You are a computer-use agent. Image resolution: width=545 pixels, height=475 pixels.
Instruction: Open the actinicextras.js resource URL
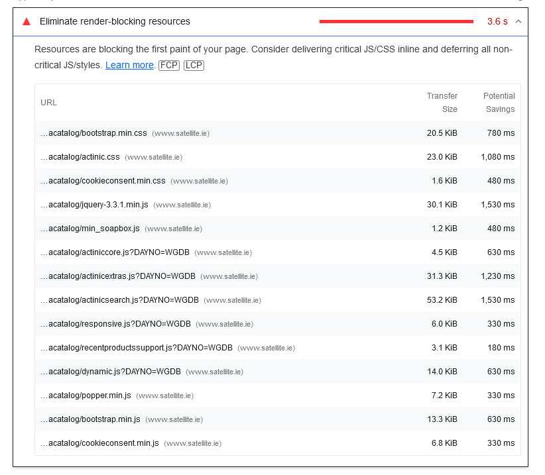click(x=118, y=276)
